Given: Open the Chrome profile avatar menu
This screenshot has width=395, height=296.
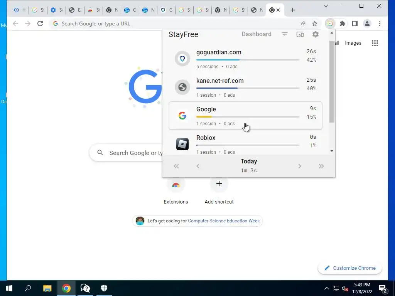Looking at the screenshot, I should 367,24.
